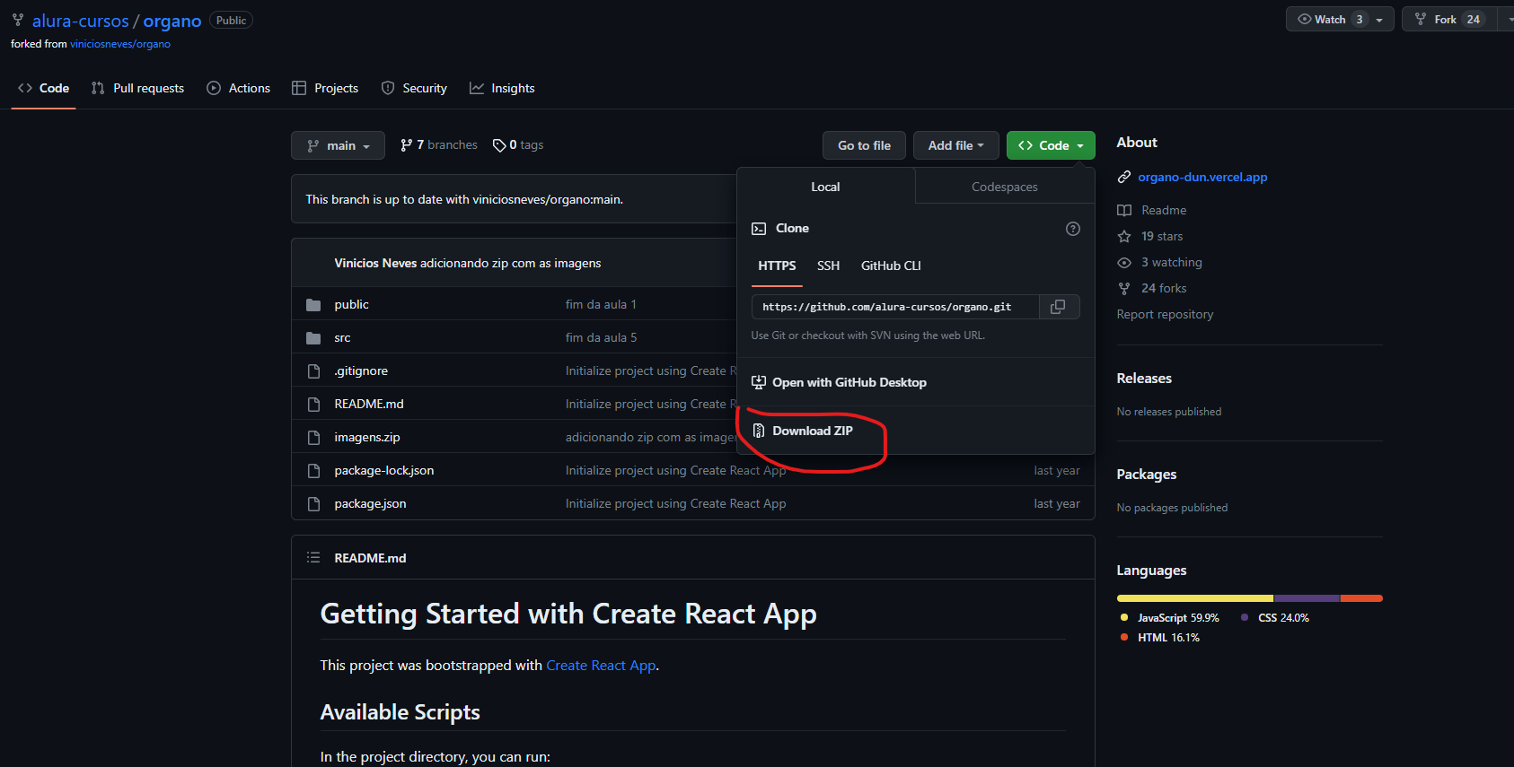Open the organo-dun.vercel.app link
This screenshot has width=1514, height=767.
(1202, 177)
